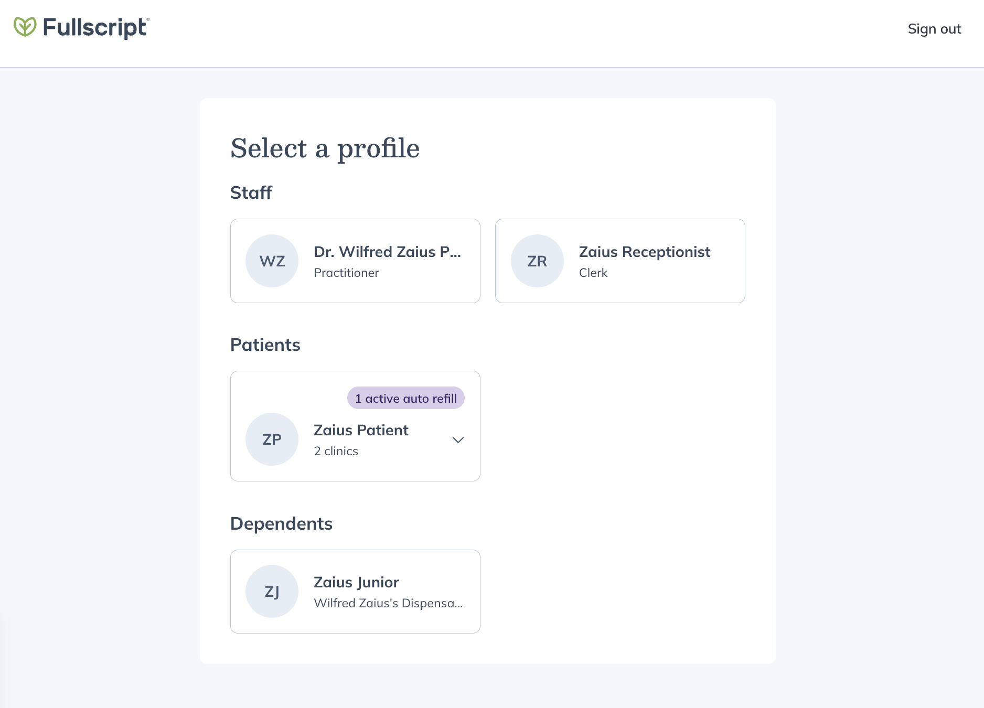The height and width of the screenshot is (708, 984).
Task: Click the 2 clinics text
Action: [x=336, y=452]
